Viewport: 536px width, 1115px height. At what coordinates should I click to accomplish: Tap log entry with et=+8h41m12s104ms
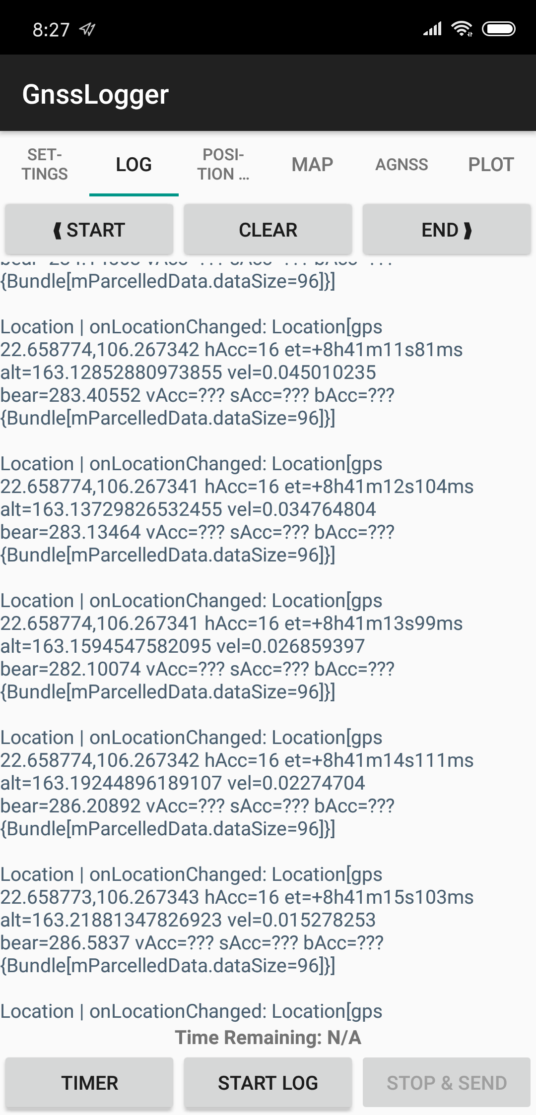pyautogui.click(x=237, y=509)
